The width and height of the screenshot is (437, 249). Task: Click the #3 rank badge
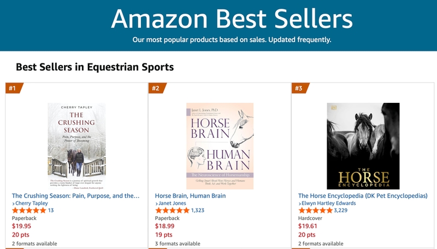(x=299, y=89)
